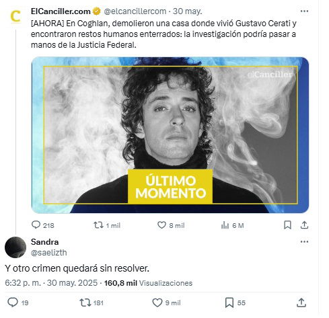
Task: Open Sandra's profile avatar
Action: [x=15, y=247]
